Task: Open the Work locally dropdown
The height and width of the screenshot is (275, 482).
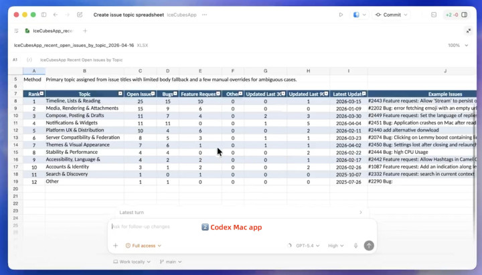Action: [x=132, y=262]
